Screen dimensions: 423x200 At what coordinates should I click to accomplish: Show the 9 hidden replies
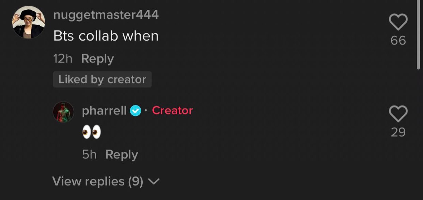point(98,181)
